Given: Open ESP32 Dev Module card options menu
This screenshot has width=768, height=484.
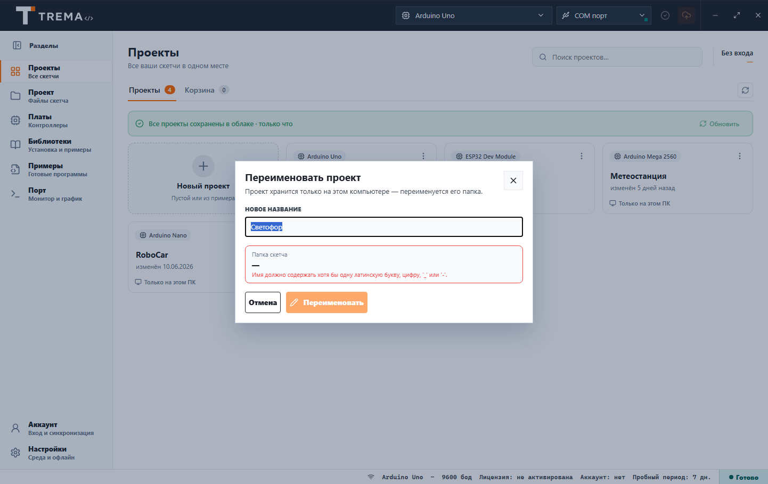Looking at the screenshot, I should pos(582,156).
